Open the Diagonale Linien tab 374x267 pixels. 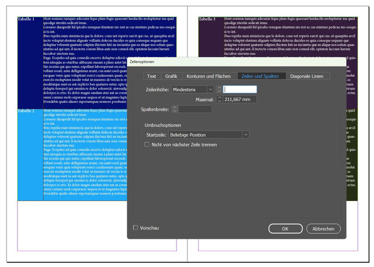[307, 77]
